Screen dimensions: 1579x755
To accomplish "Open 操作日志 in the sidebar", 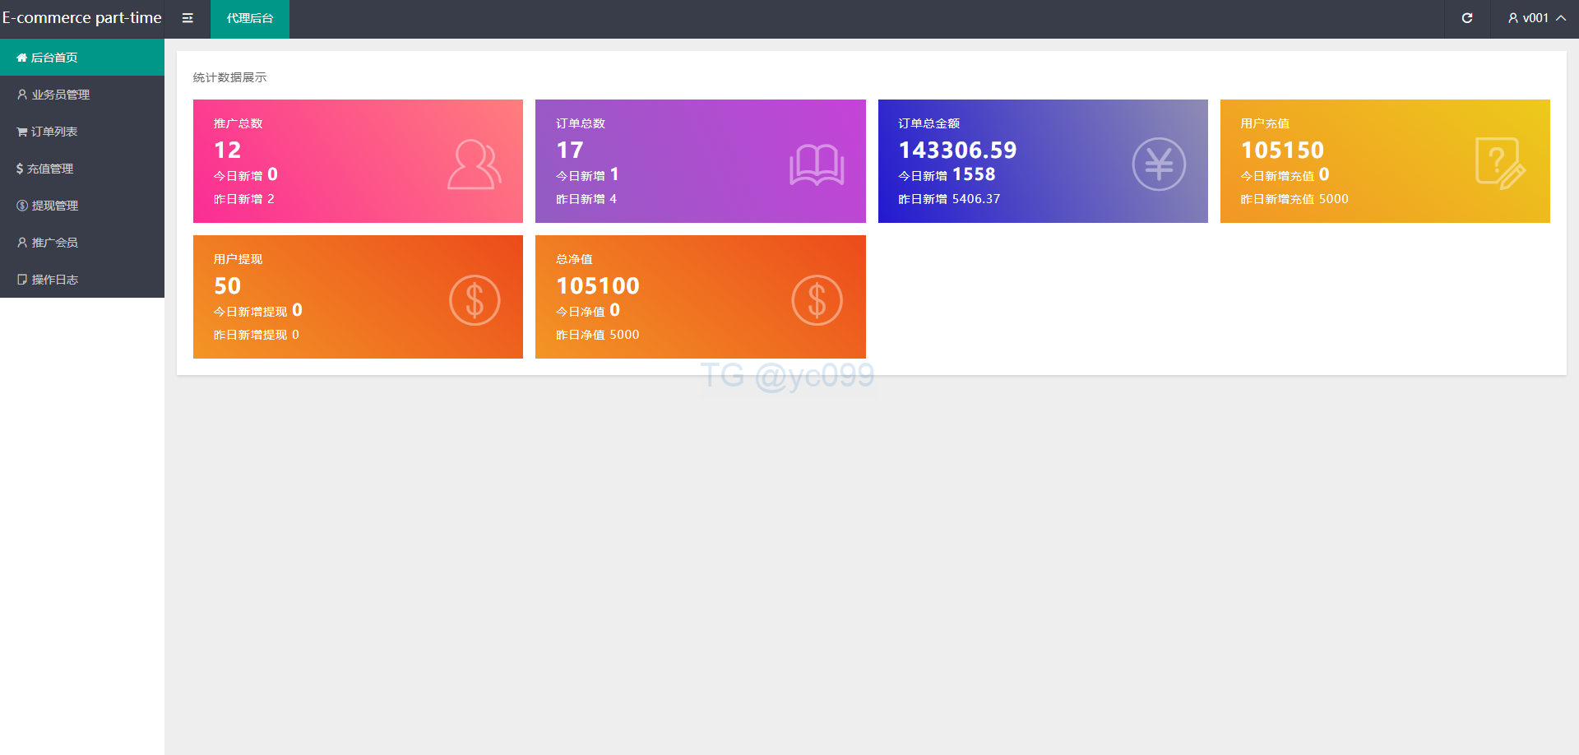I will (x=54, y=280).
